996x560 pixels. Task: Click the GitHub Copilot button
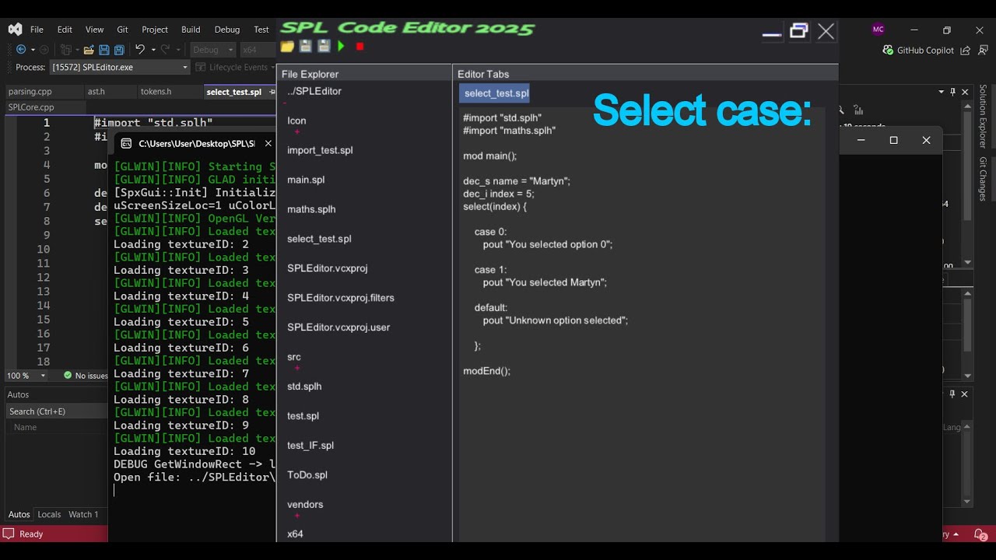pos(918,50)
